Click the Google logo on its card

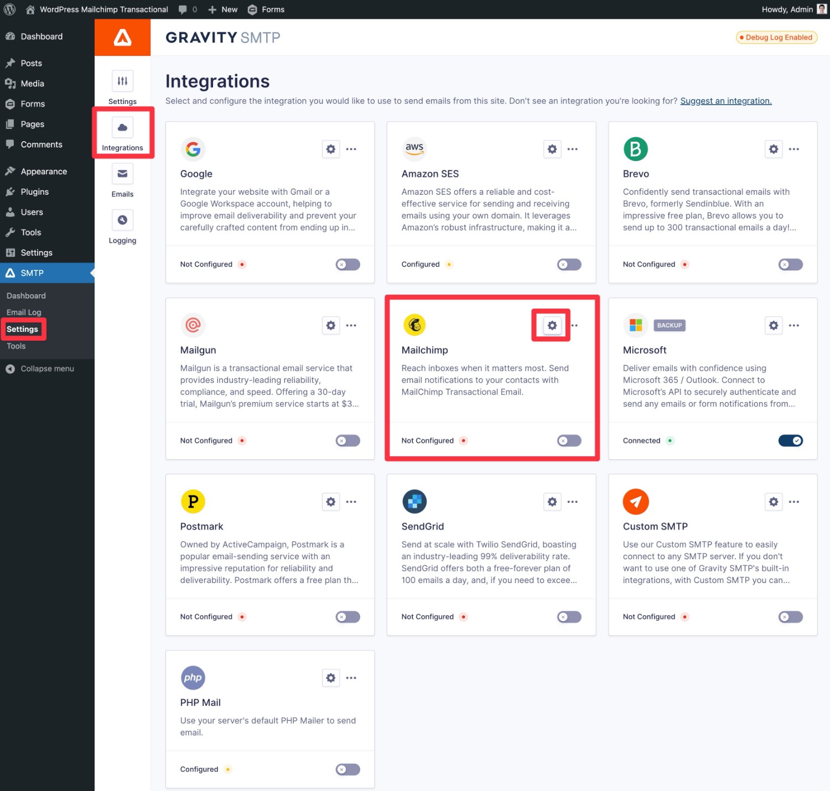tap(193, 149)
